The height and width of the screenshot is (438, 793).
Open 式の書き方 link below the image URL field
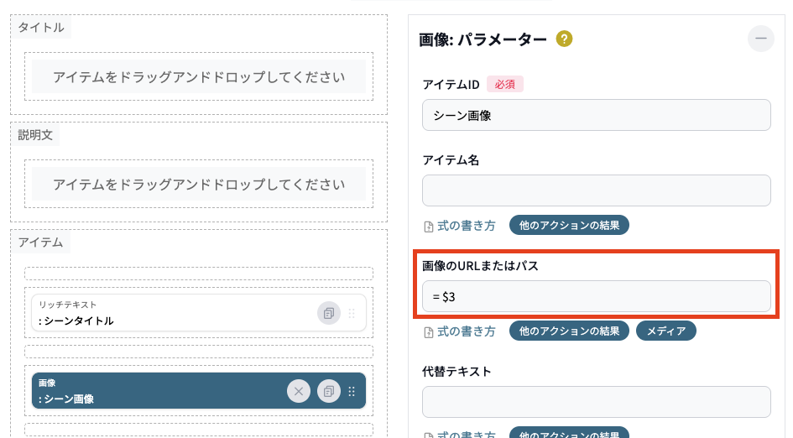click(460, 331)
